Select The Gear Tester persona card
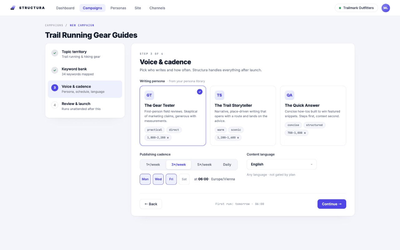This screenshot has width=400, height=250. click(173, 116)
